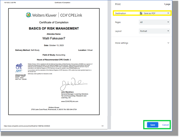Click 'Hours of Recommended CPE Credit: 2'

54,60
